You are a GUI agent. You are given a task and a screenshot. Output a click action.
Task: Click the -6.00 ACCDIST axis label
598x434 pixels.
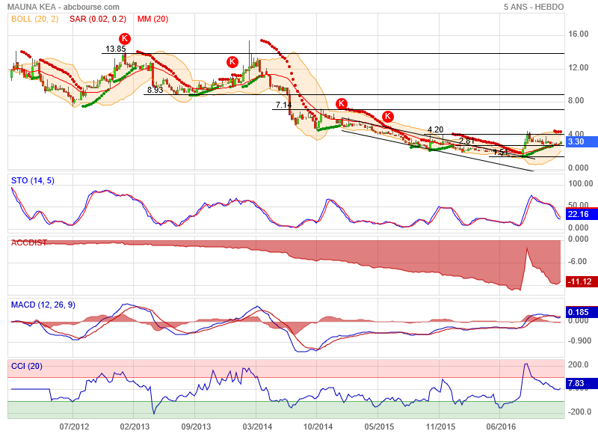point(577,261)
